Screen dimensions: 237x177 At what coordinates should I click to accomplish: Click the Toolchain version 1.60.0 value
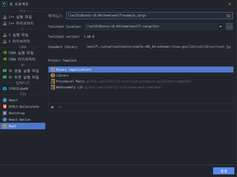pyautogui.click(x=89, y=37)
